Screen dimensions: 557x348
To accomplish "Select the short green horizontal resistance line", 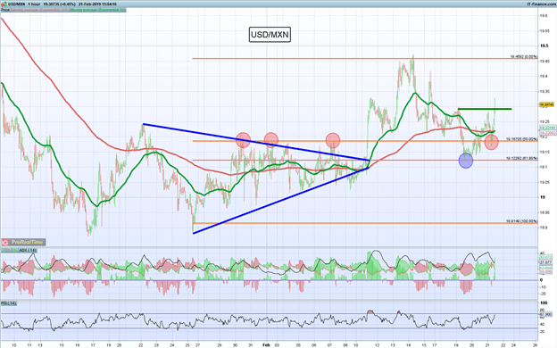I will tap(485, 109).
